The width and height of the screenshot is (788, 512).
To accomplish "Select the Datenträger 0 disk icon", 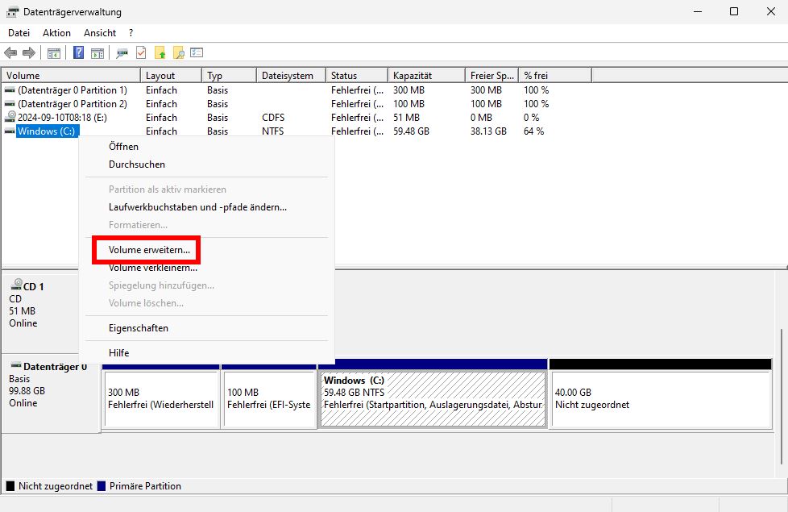I will tap(18, 367).
